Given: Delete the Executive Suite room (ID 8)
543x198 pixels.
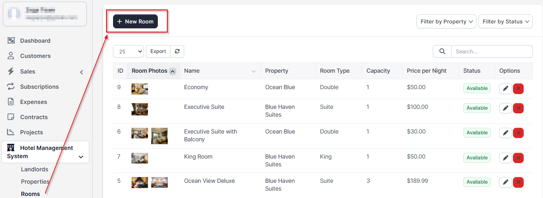Looking at the screenshot, I should pos(518,108).
